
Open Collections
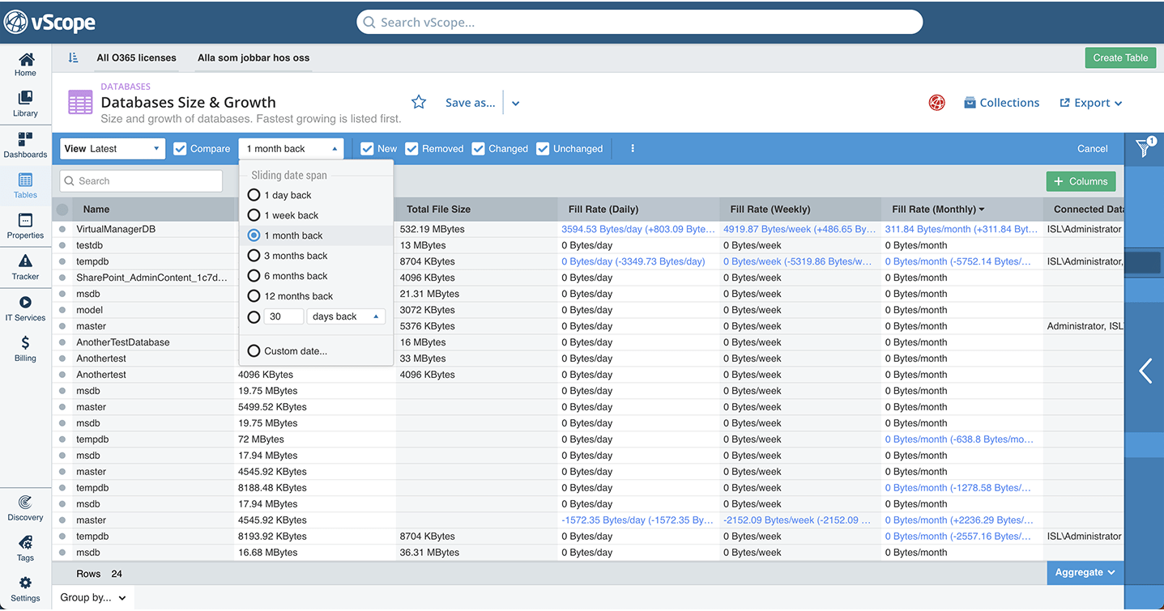pos(1001,103)
